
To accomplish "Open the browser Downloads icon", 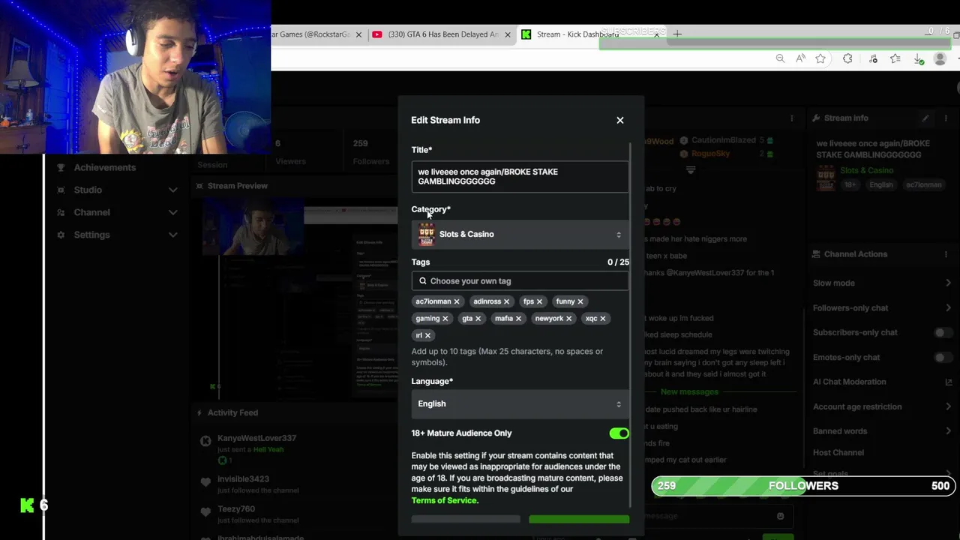I will (919, 58).
